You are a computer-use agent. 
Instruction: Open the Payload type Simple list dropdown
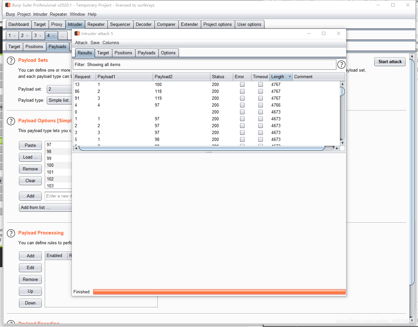pyautogui.click(x=59, y=100)
